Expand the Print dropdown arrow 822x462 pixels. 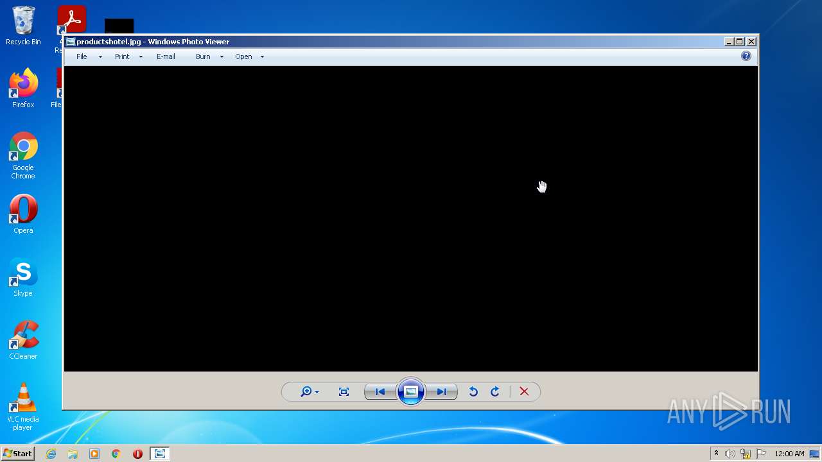141,57
